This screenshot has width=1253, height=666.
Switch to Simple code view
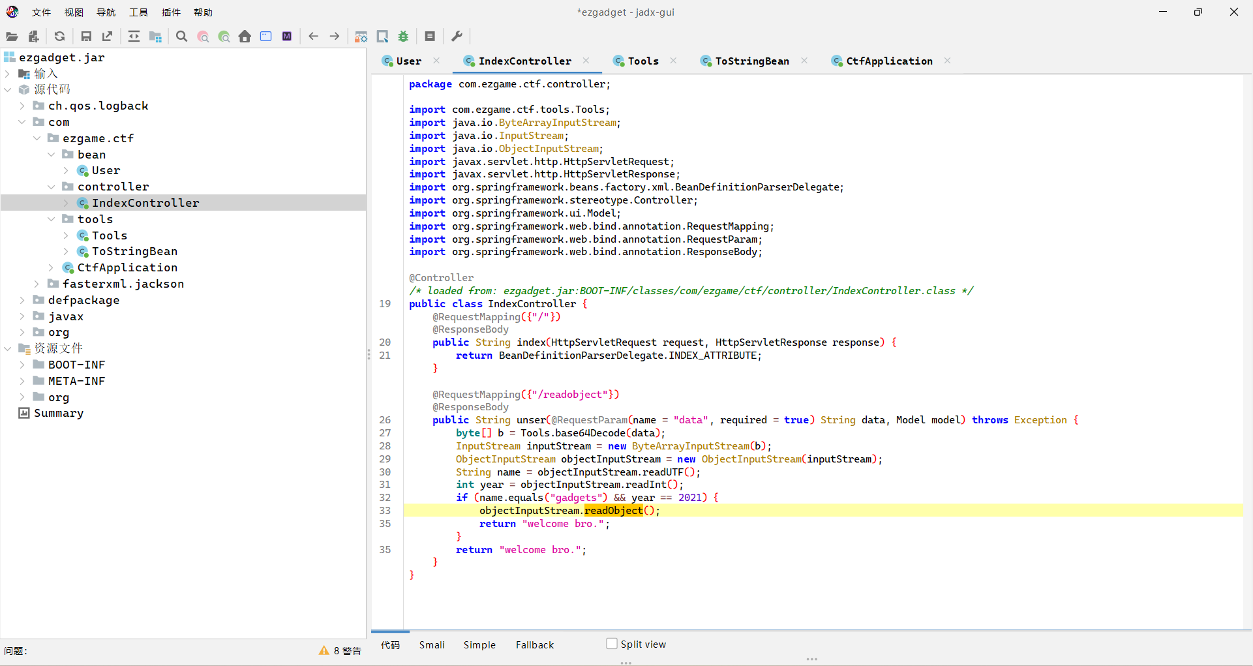click(479, 644)
